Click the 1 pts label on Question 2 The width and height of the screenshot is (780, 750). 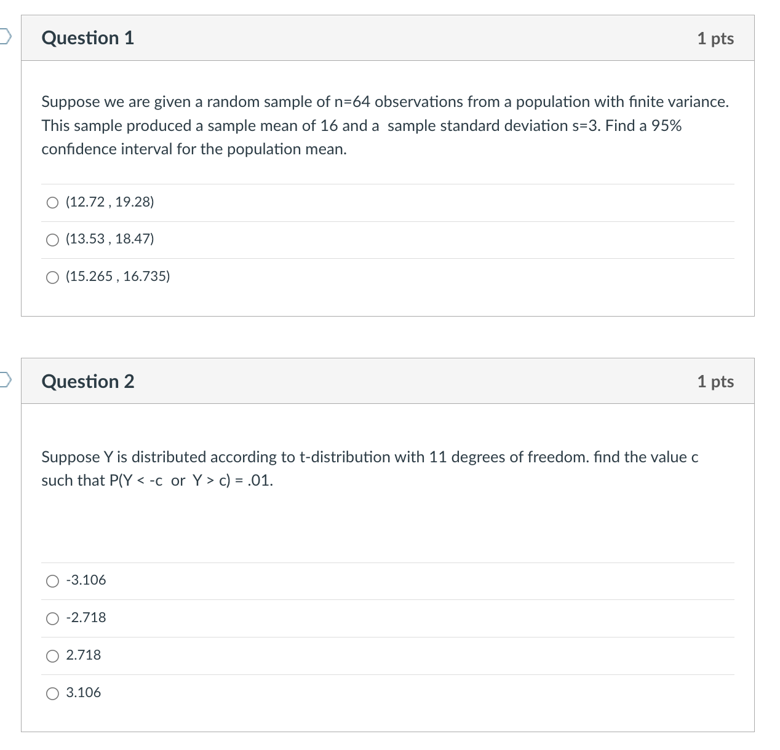tap(715, 382)
